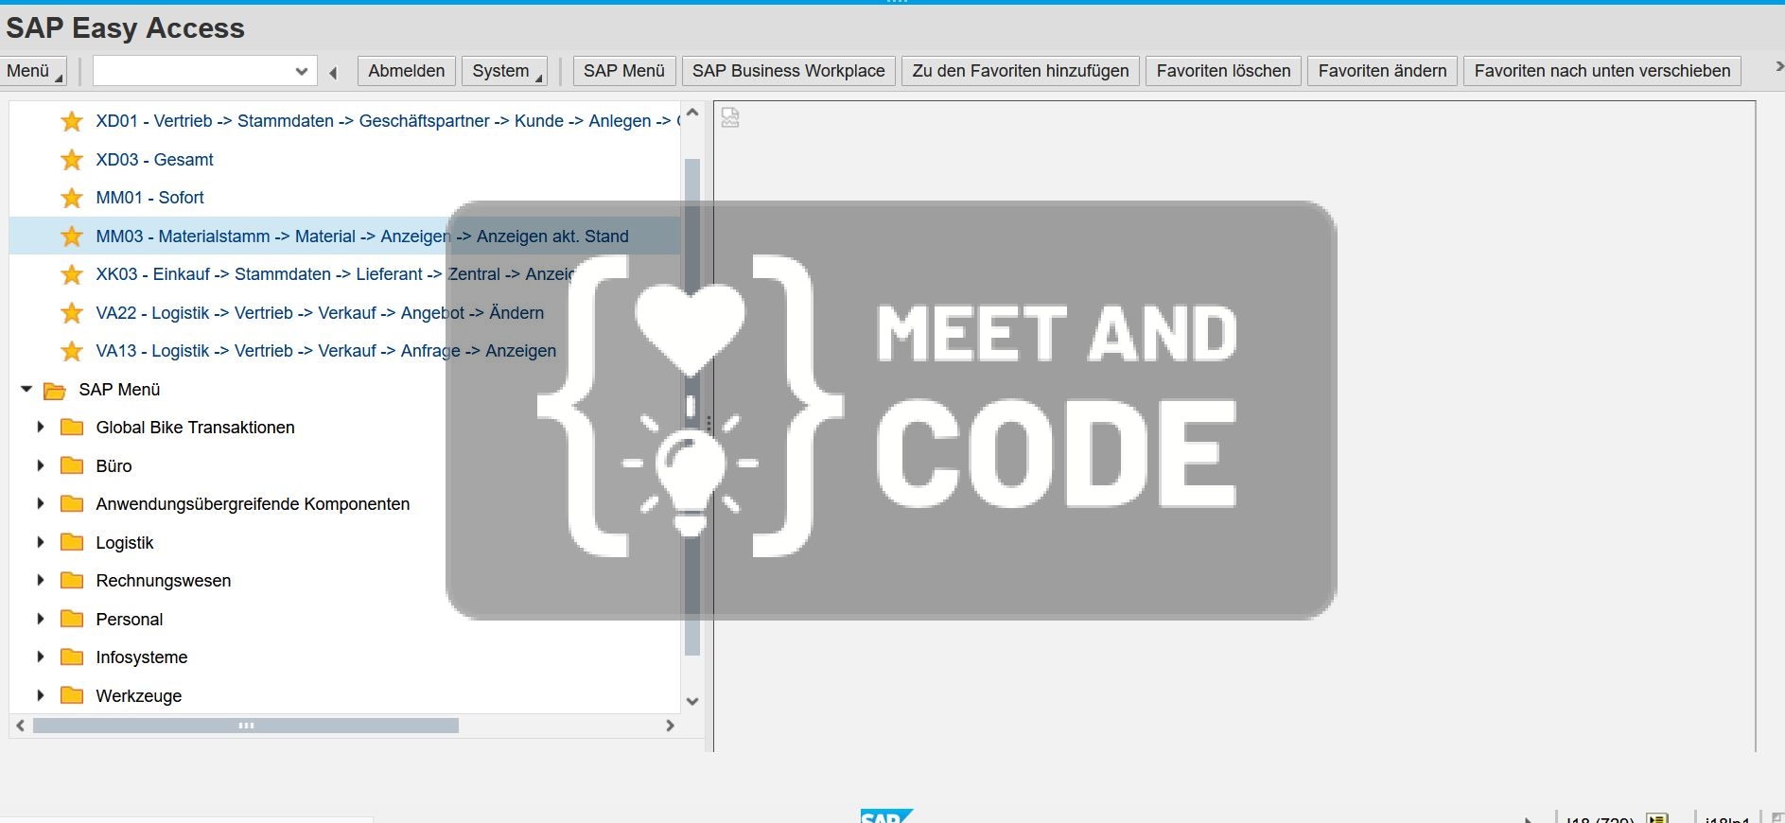1785x823 pixels.
Task: Click the star icon of VA22 Angebot Ändern
Action: pos(72,313)
